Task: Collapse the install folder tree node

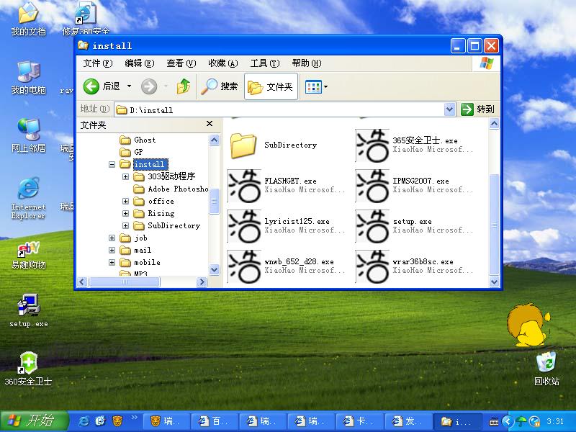Action: coord(112,164)
